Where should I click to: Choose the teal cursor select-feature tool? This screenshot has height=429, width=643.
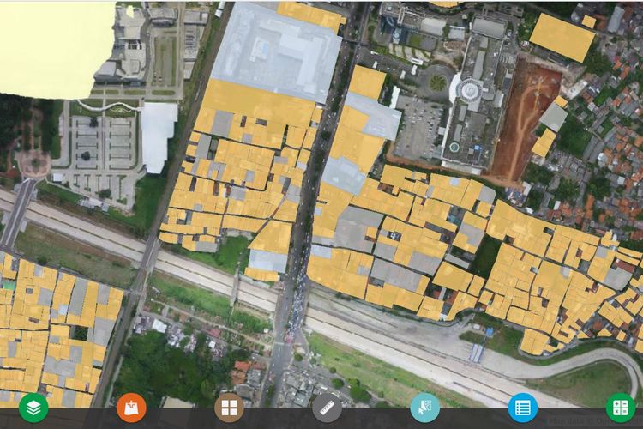tap(425, 408)
